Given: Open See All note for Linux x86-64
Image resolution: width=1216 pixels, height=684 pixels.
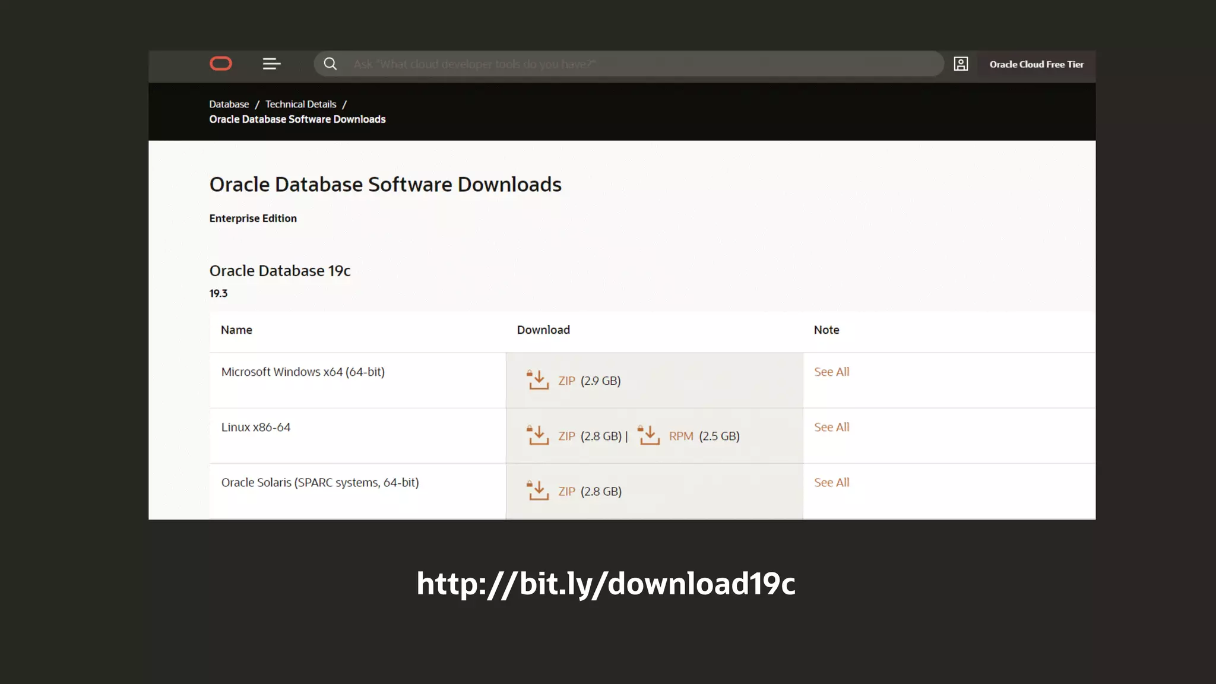Looking at the screenshot, I should point(831,427).
